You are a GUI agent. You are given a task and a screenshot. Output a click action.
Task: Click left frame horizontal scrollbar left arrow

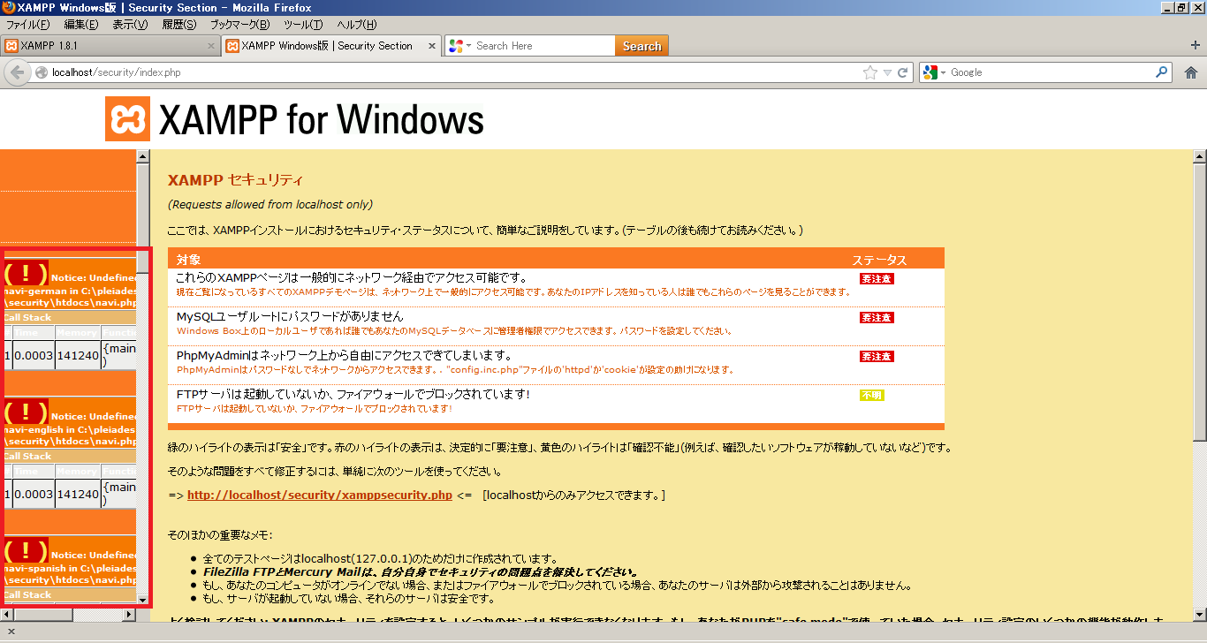(x=6, y=614)
